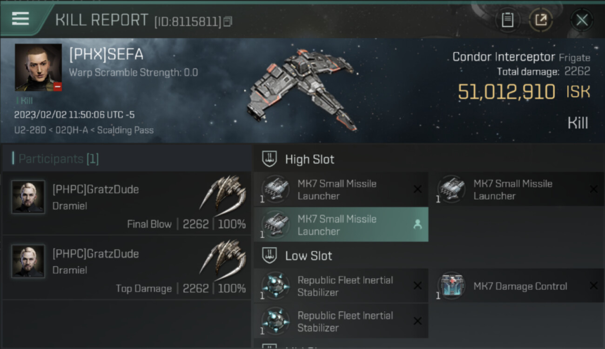Click the Condor Interceptor ship image
This screenshot has width=605, height=349.
[302, 89]
